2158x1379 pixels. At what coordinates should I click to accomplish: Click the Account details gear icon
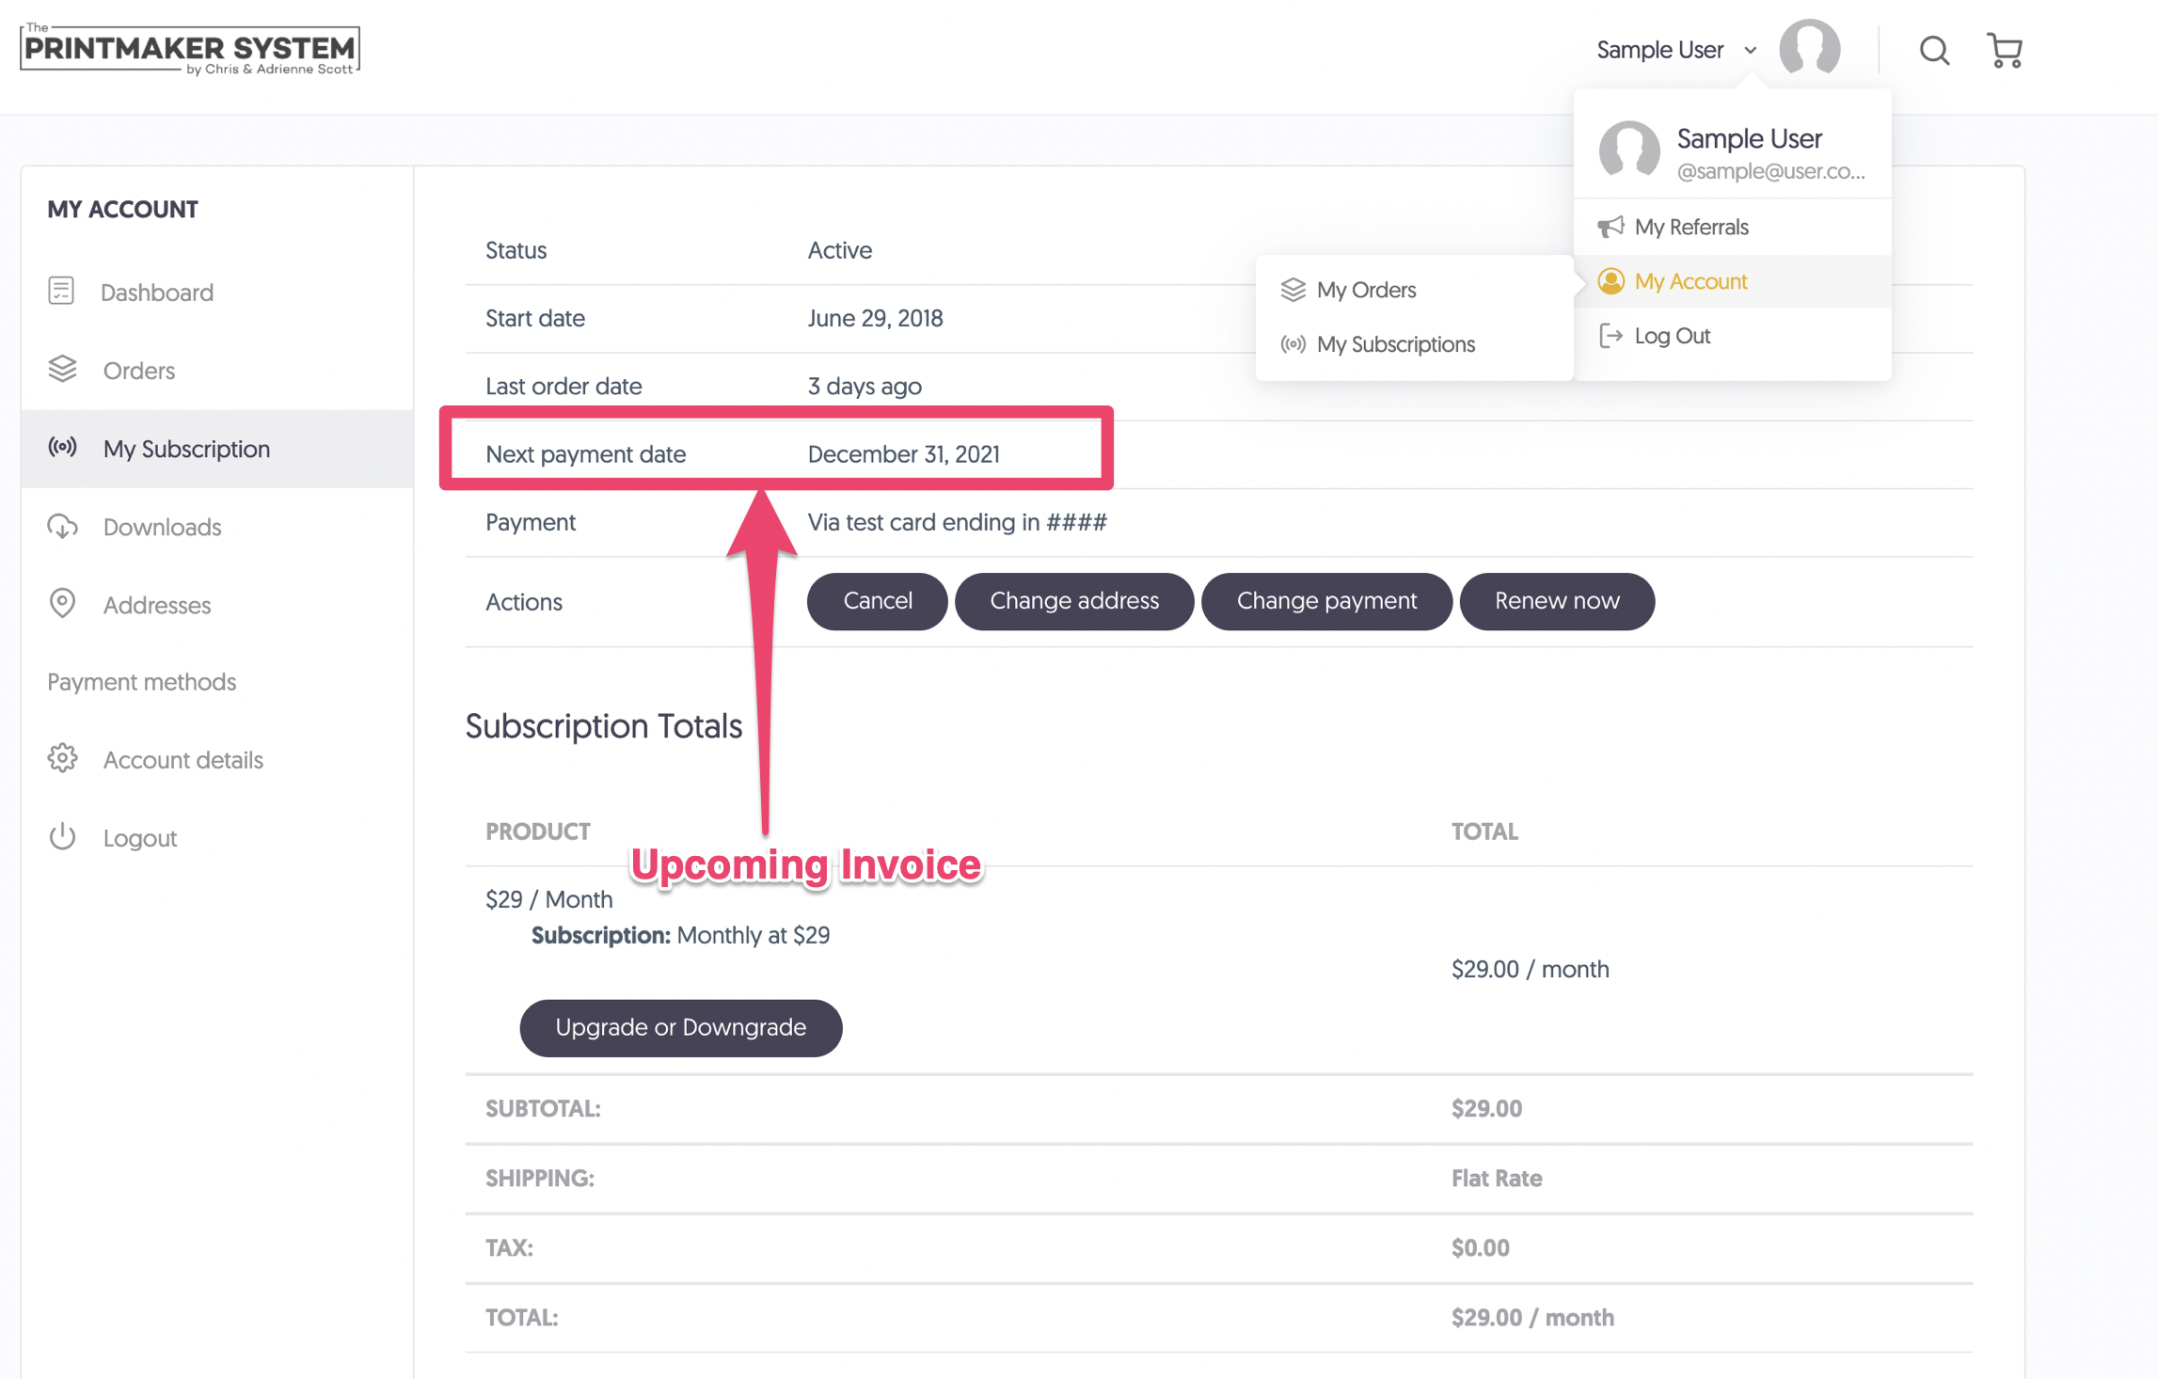[62, 758]
